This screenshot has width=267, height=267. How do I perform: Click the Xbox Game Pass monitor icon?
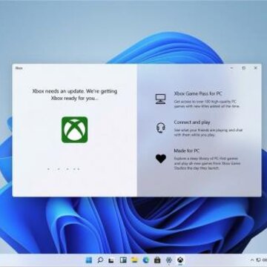tap(161, 99)
